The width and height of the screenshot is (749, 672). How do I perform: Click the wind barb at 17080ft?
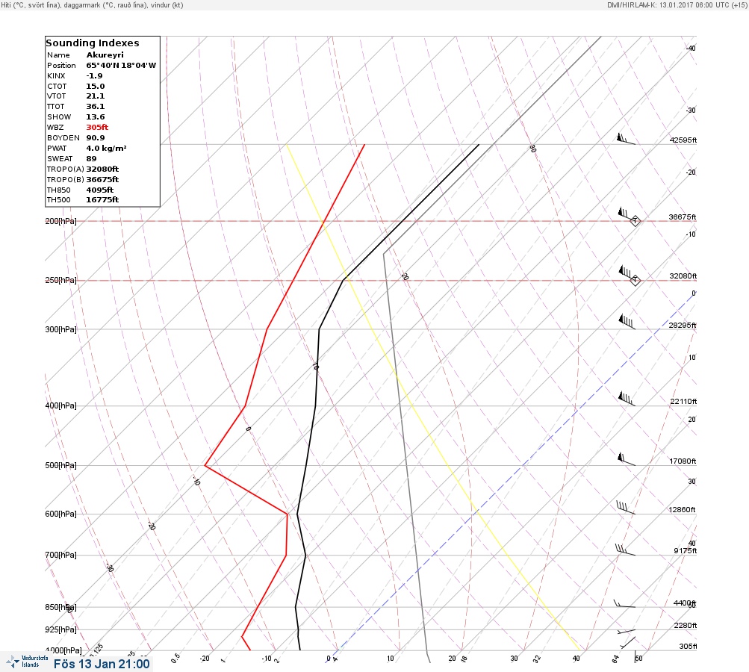point(627,459)
